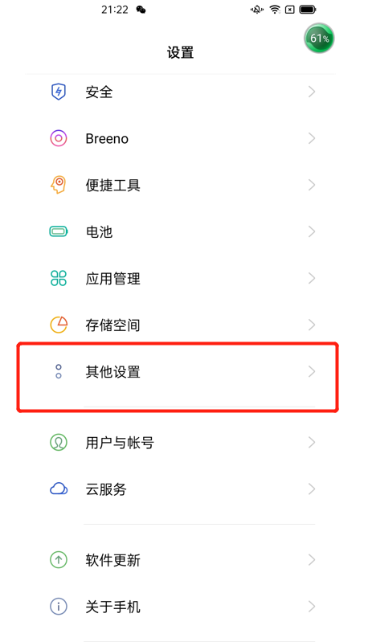This screenshot has width=368, height=642.
Task: Tap the two-dot icon beside 其他设置
Action: tap(59, 371)
